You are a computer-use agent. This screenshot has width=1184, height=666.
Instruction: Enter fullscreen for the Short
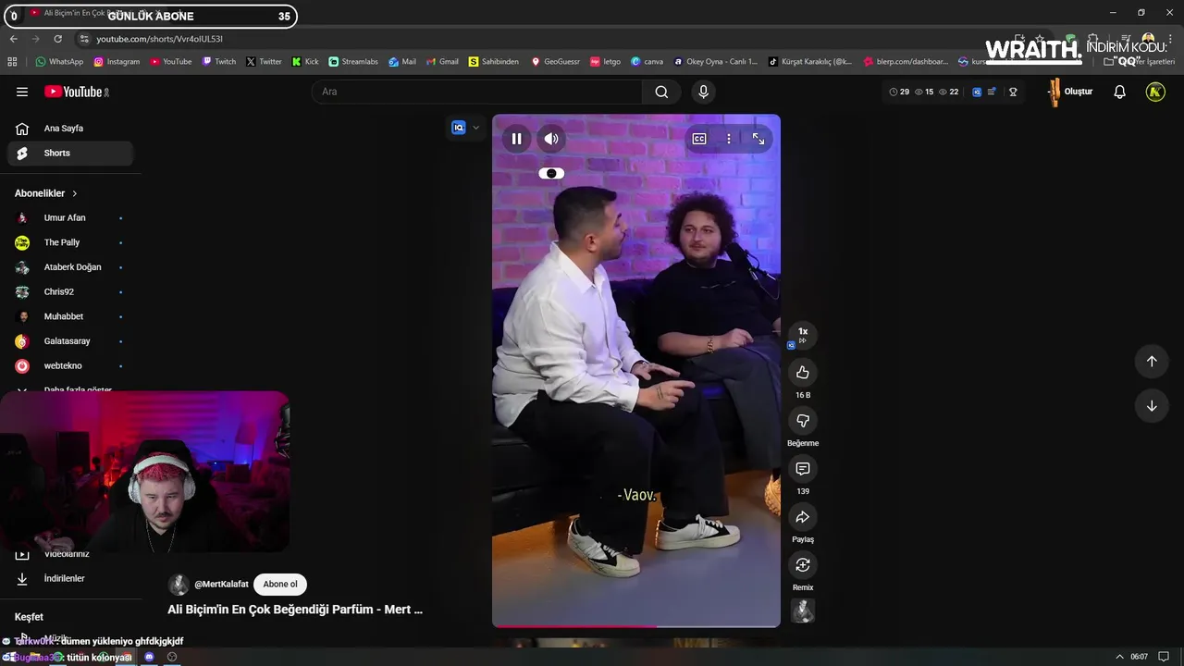coord(758,139)
